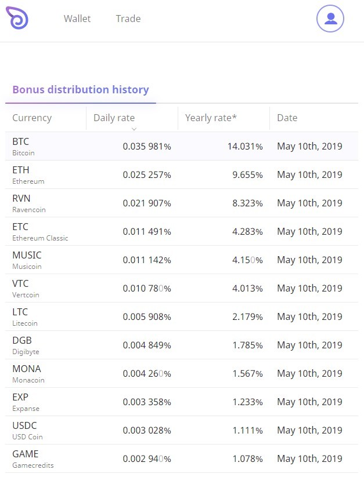364x477 pixels.
Task: Sort by Yearly rate column header
Action: [211, 118]
